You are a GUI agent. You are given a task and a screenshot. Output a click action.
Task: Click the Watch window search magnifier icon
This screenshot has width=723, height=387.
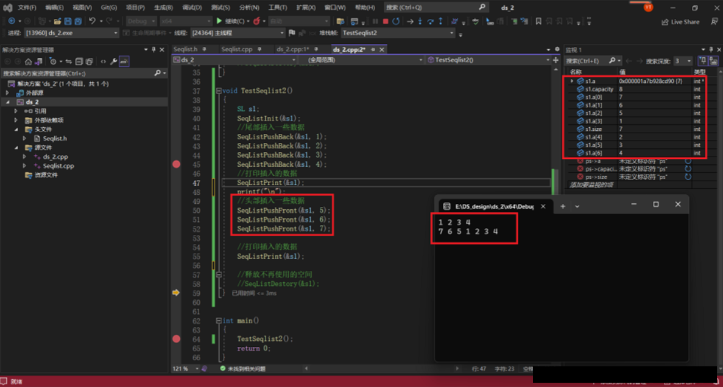(612, 61)
